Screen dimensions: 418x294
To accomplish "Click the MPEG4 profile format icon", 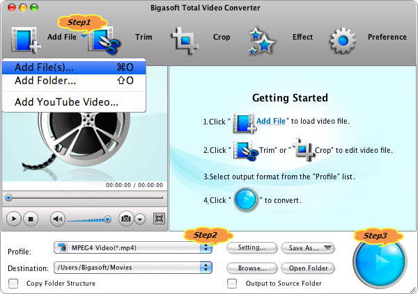I will pyautogui.click(x=63, y=247).
